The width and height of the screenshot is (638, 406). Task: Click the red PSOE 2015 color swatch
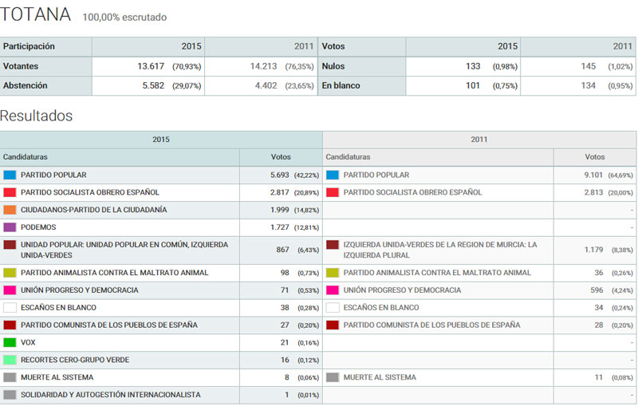click(10, 192)
